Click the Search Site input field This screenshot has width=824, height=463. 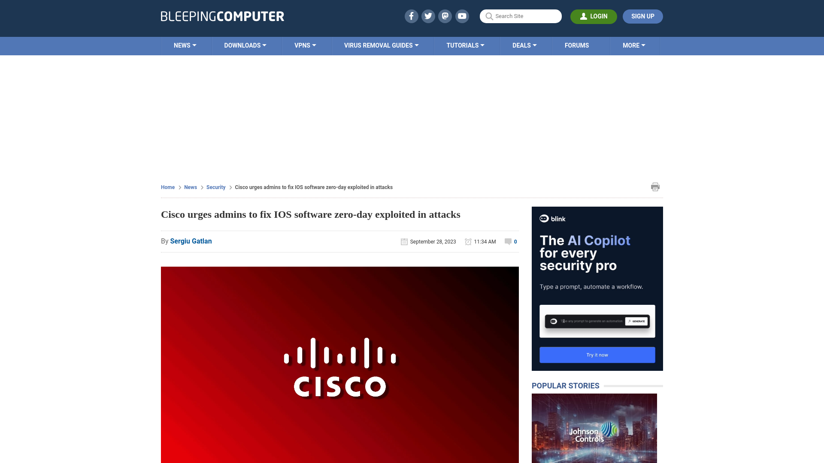click(x=521, y=16)
